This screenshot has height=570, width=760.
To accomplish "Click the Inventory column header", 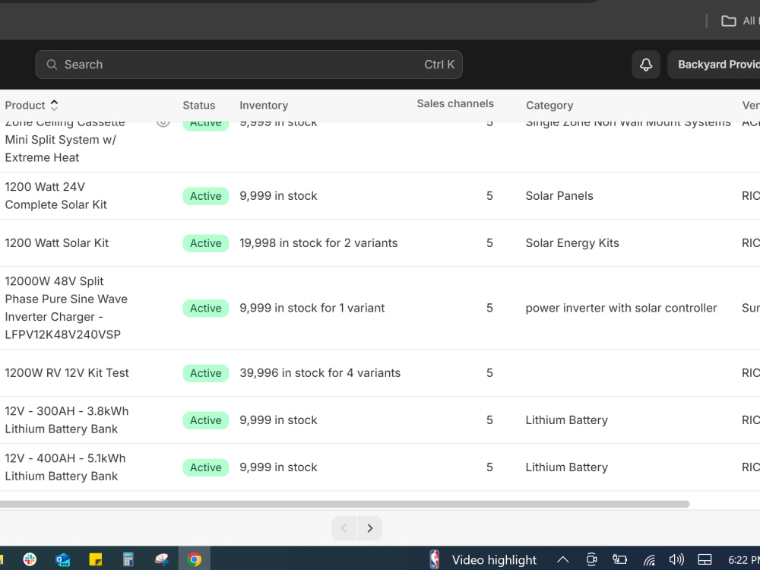I will (264, 105).
